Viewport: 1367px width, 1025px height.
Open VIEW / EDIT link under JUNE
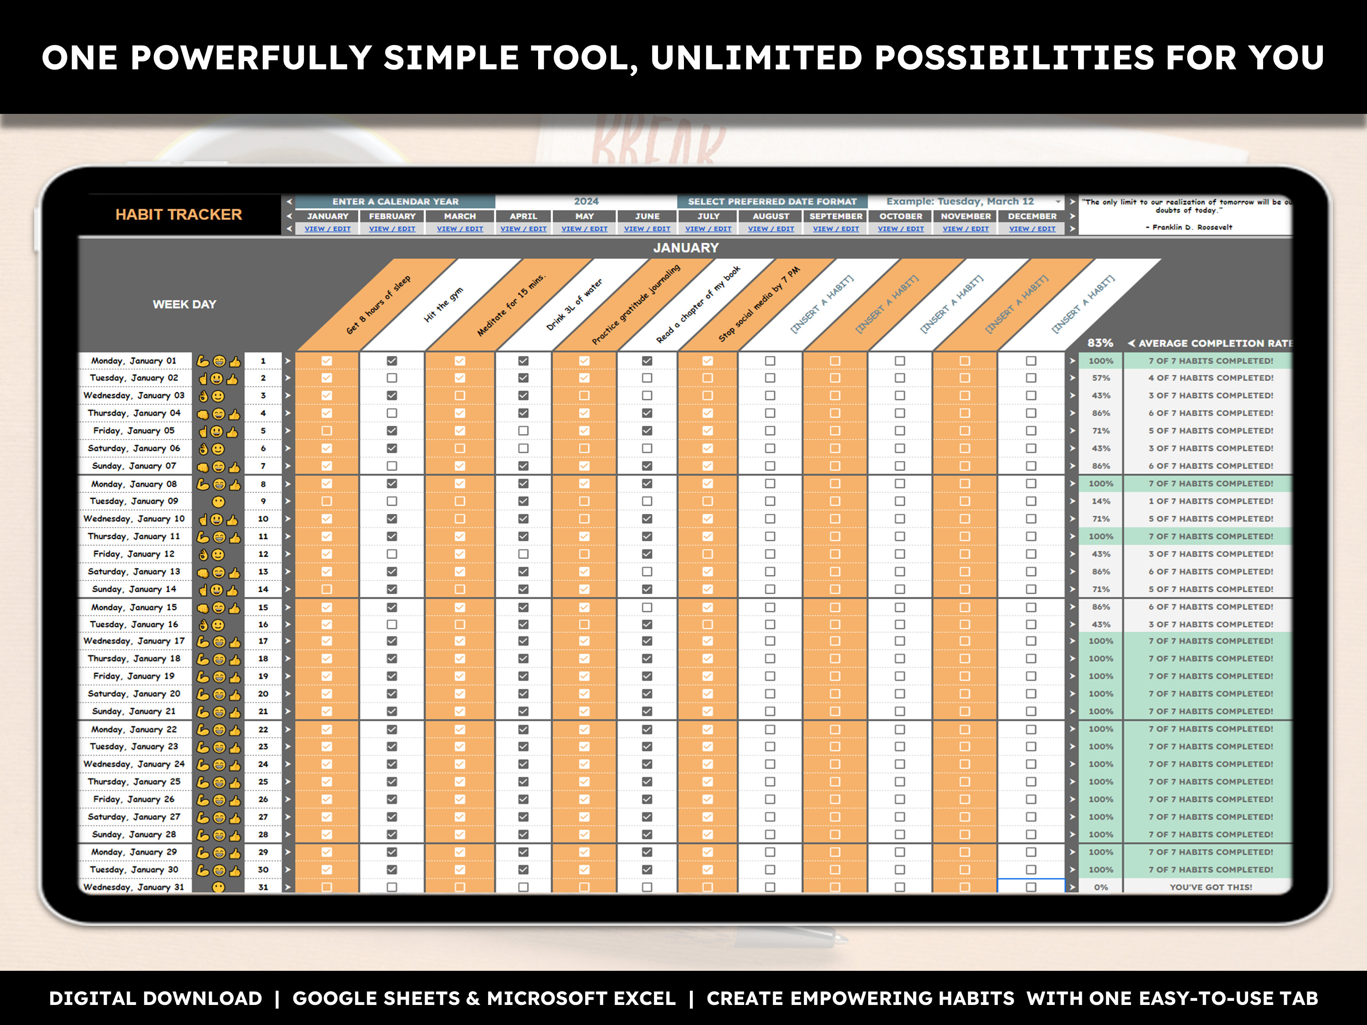click(x=647, y=229)
